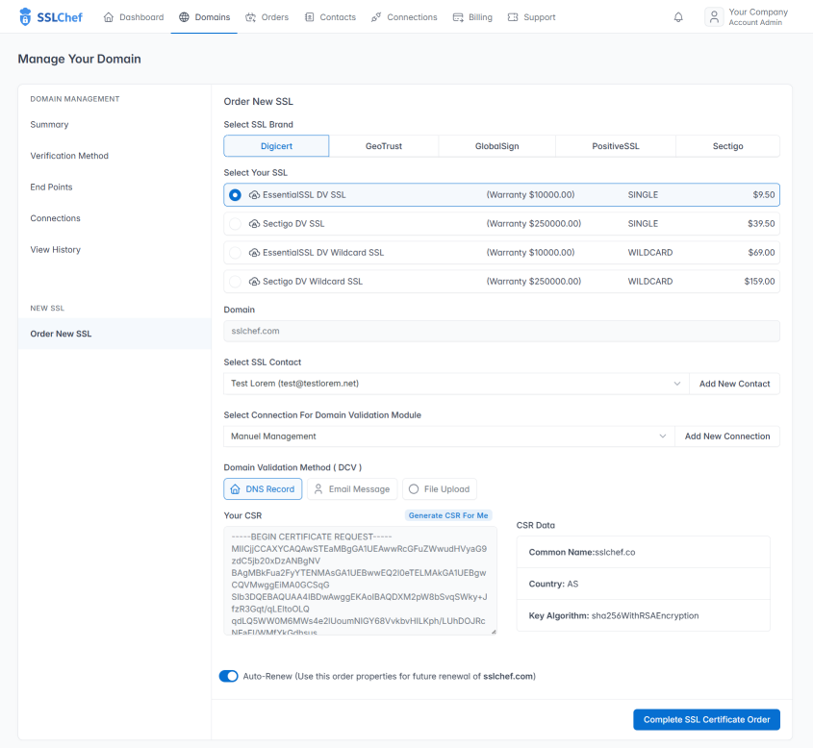Click Your Company account name
The image size is (813, 748).
click(x=758, y=12)
